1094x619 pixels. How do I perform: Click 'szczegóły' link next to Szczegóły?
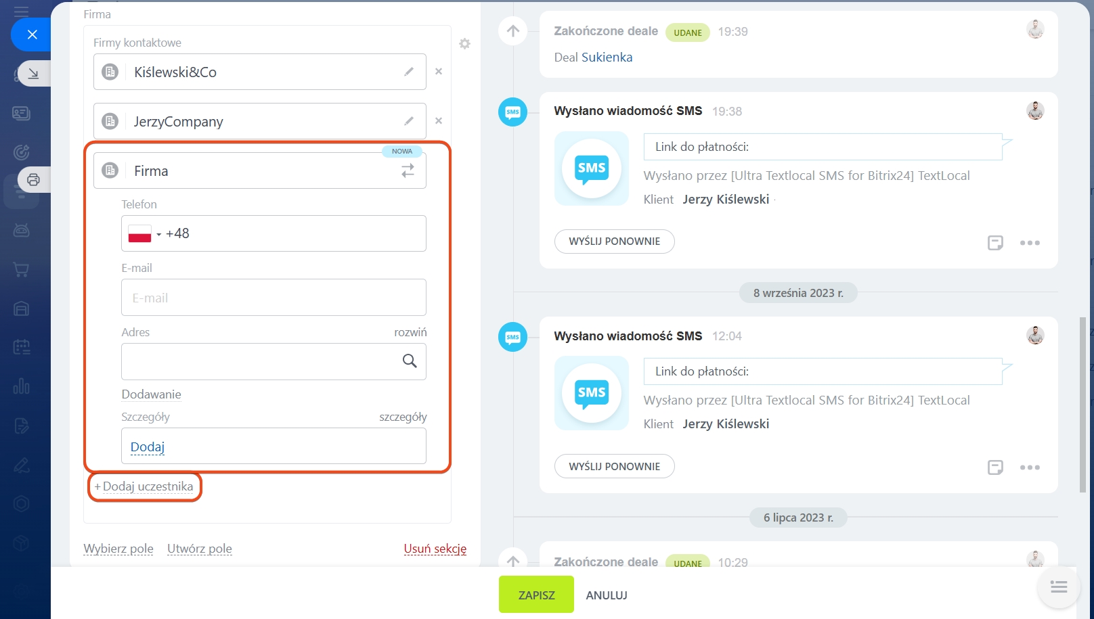[403, 417]
